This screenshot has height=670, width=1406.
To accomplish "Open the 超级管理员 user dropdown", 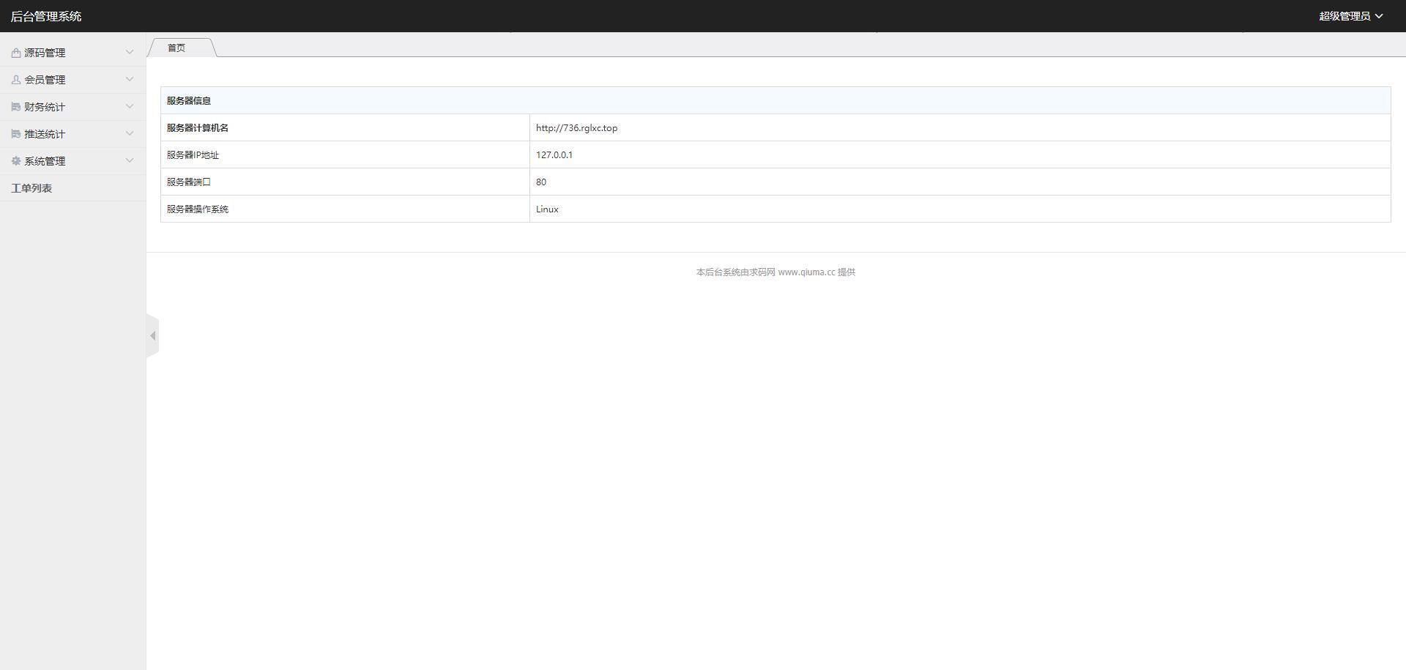I will (1350, 16).
